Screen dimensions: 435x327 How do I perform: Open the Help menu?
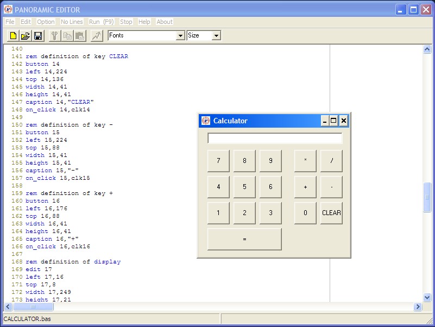tap(144, 22)
